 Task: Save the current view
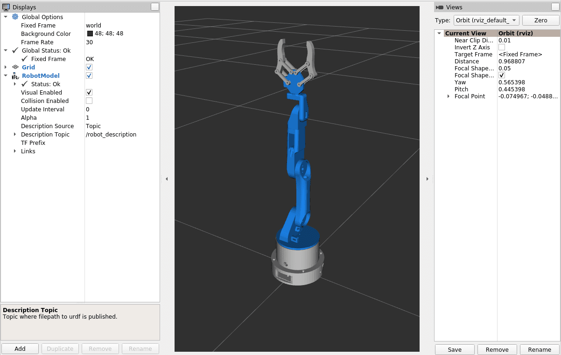pos(455,349)
